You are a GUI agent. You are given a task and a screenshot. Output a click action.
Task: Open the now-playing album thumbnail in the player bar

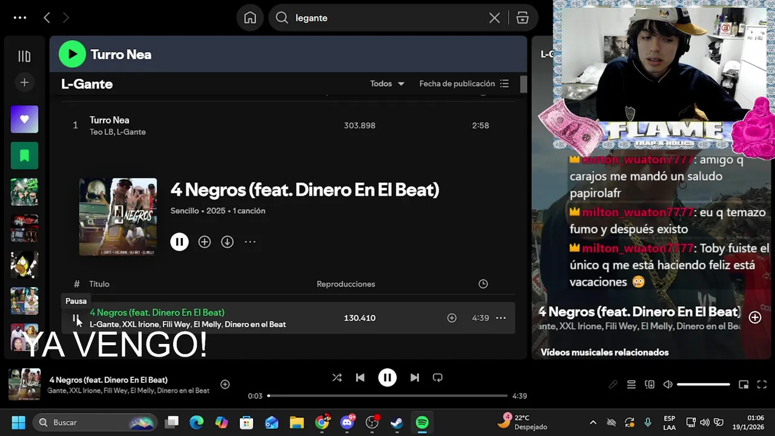pyautogui.click(x=24, y=384)
